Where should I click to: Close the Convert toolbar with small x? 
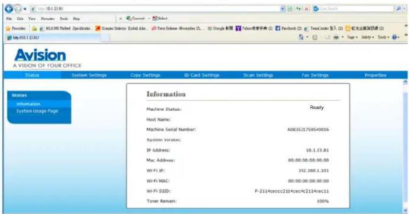[x=121, y=18]
